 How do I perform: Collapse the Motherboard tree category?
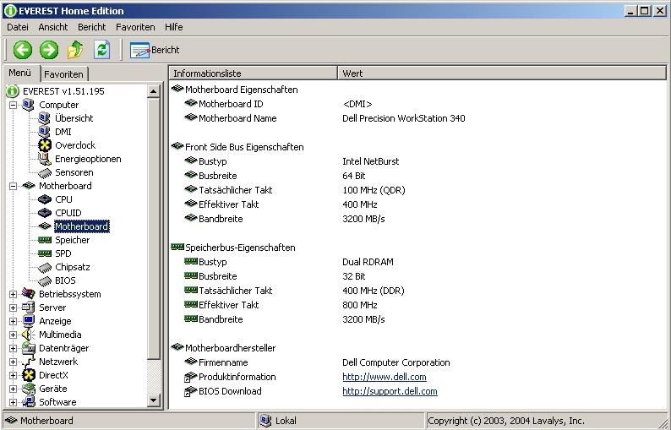[13, 186]
